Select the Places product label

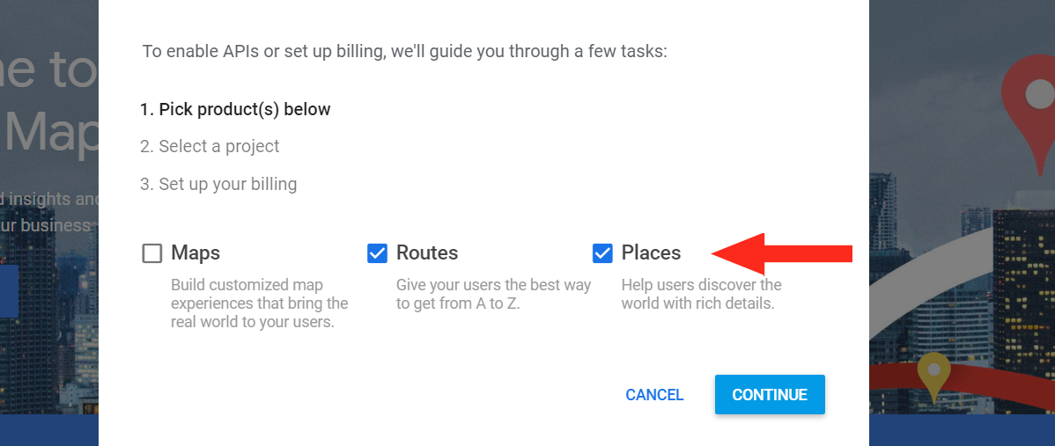tap(651, 253)
